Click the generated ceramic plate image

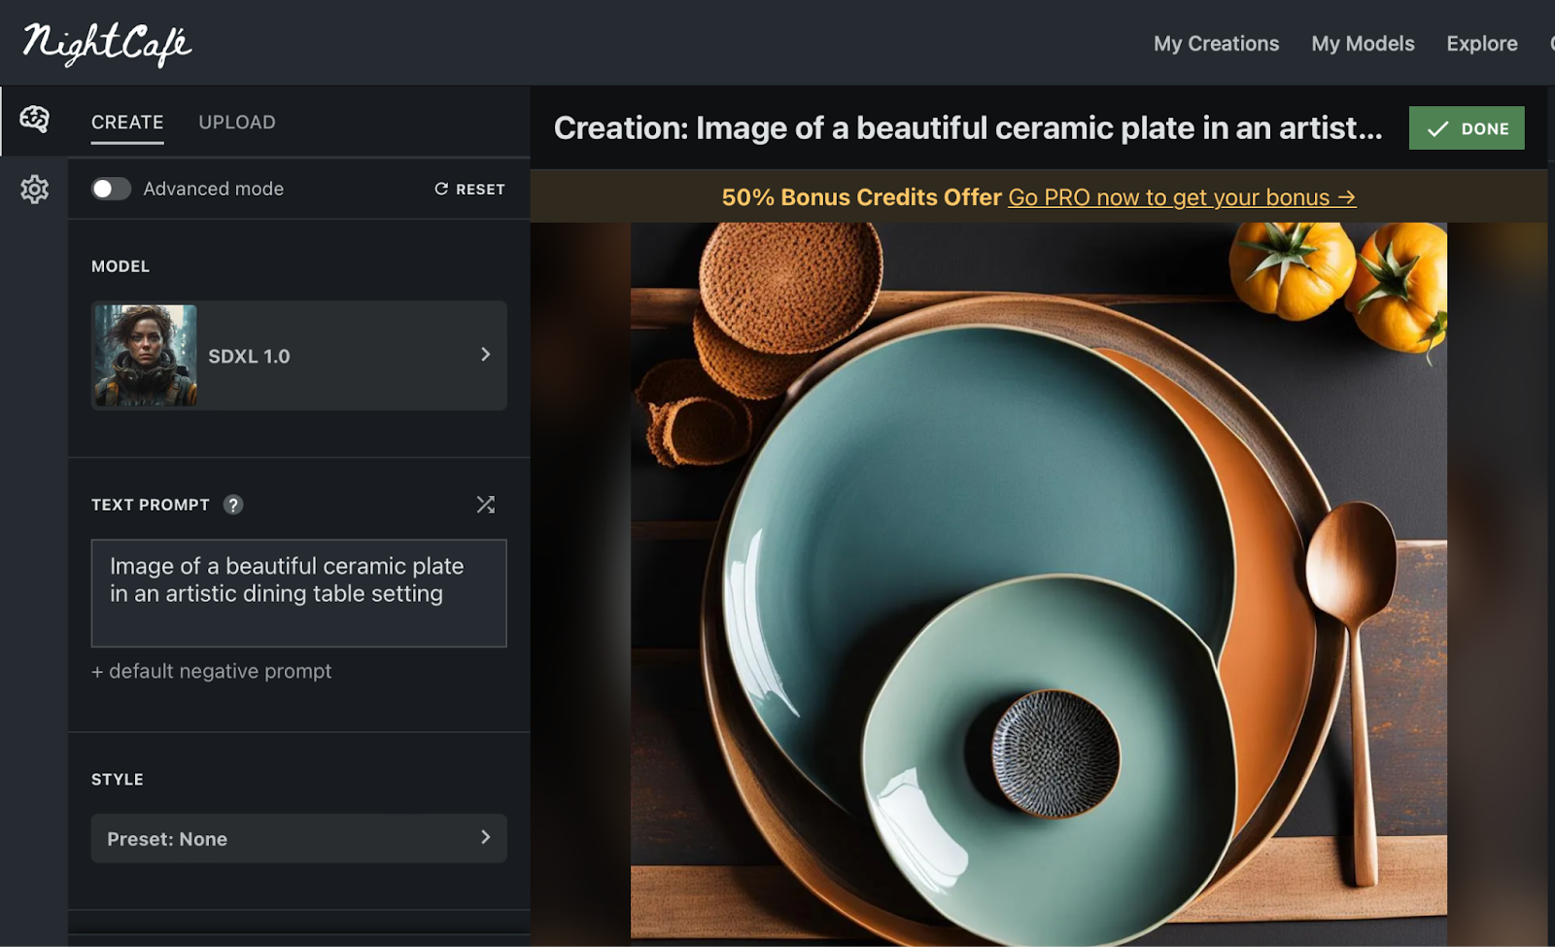1039,583
